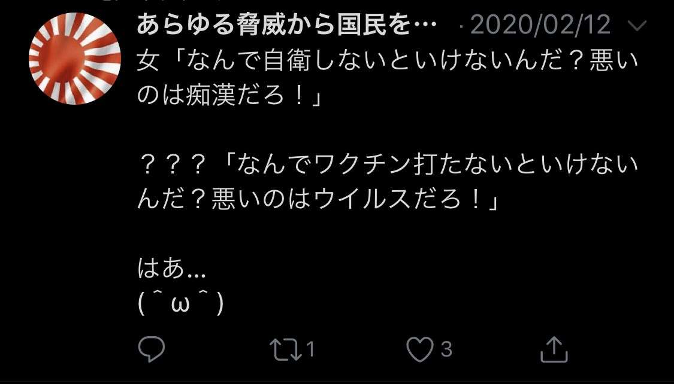Viewport: 674px width, 384px height.
Task: Select the line starting 女「なんで自衛しない
Action: pos(387,63)
